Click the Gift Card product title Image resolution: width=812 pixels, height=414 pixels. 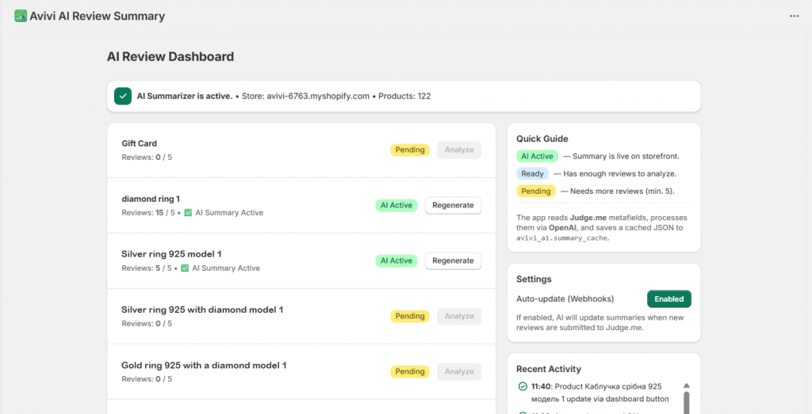pos(140,144)
